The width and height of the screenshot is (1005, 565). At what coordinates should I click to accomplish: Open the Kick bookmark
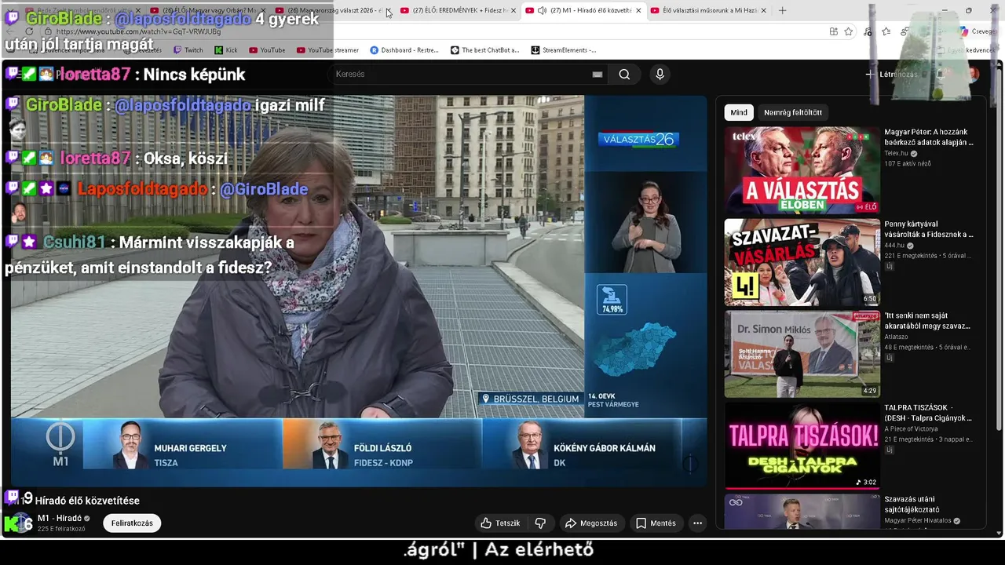point(225,50)
